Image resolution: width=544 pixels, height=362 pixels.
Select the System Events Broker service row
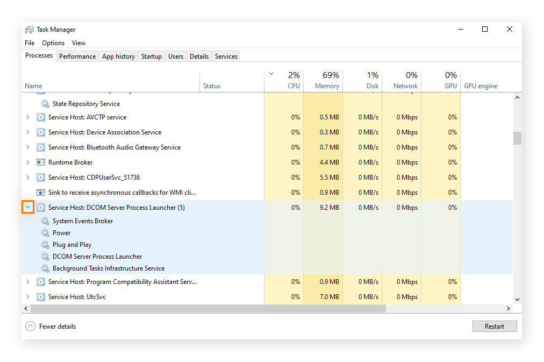[83, 221]
